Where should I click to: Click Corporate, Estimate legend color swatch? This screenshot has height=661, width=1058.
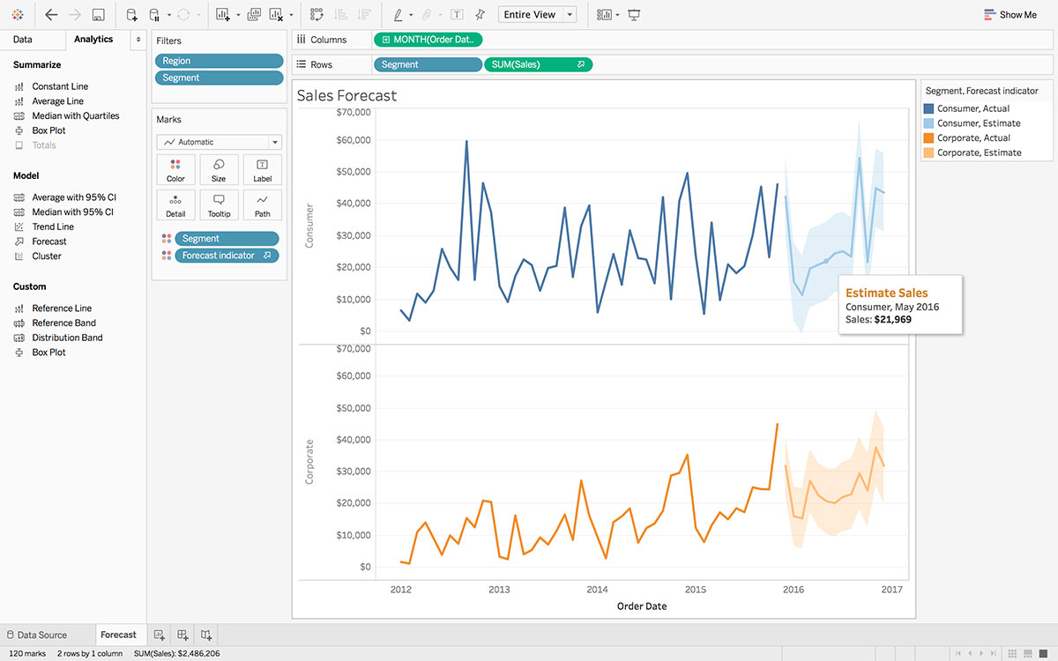[x=928, y=152]
